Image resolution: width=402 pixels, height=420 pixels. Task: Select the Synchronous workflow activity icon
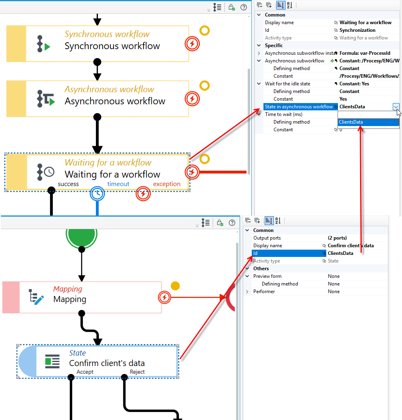(44, 43)
